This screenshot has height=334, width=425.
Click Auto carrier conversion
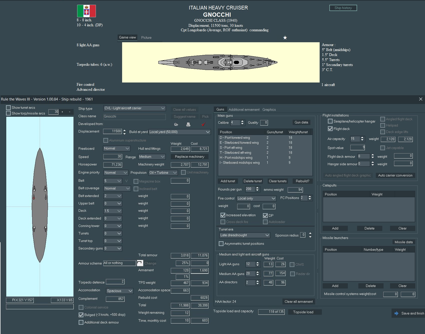point(395,175)
